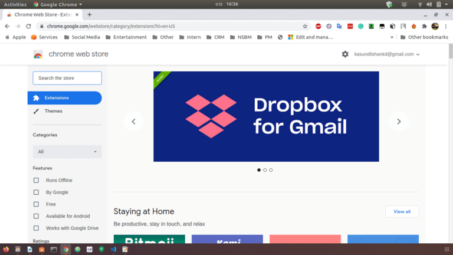Image resolution: width=453 pixels, height=255 pixels.
Task: Click the Chrome profile avatar
Action: click(x=435, y=27)
